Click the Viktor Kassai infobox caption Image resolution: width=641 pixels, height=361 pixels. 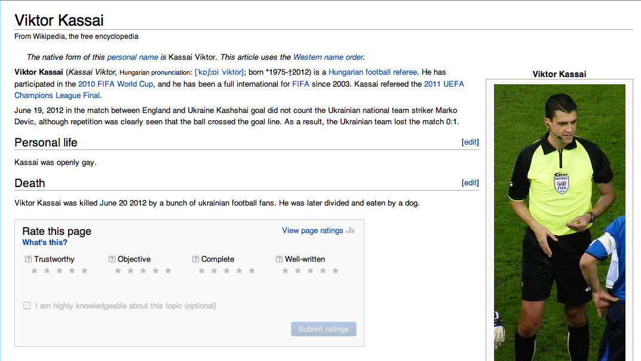pyautogui.click(x=559, y=74)
